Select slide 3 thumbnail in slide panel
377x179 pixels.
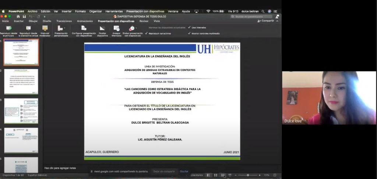coord(21,111)
